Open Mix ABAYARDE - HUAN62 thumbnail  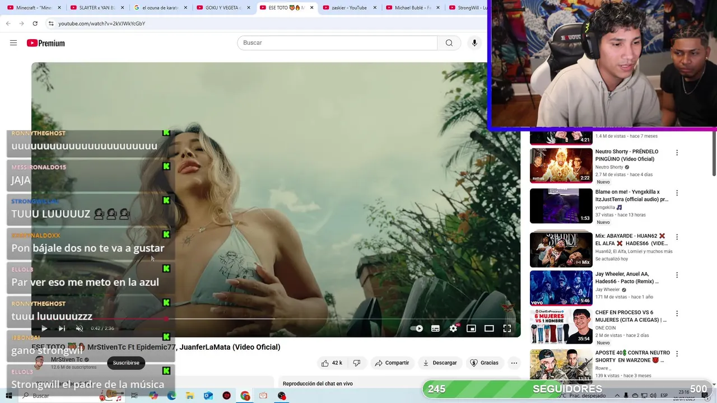point(561,249)
